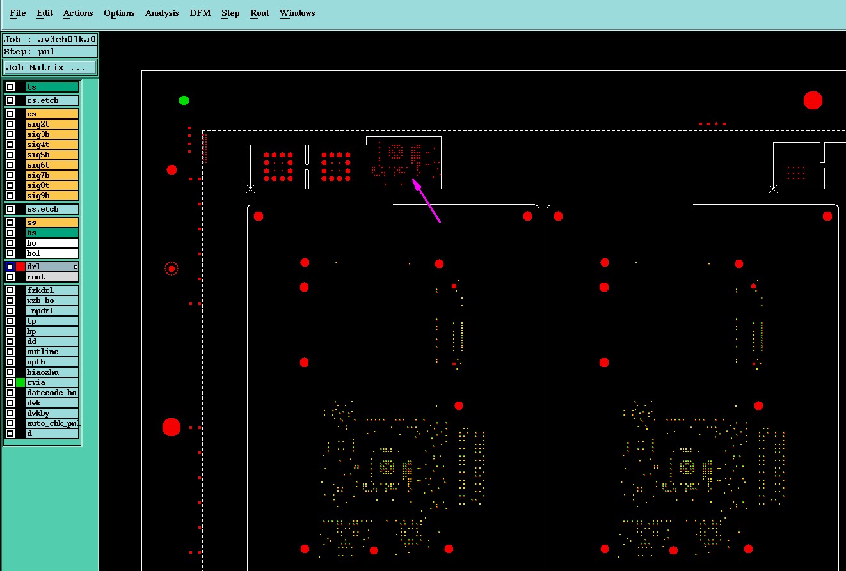Toggle the cs.etch layer display checkbox
Screen dimensions: 846x571
pyautogui.click(x=10, y=100)
